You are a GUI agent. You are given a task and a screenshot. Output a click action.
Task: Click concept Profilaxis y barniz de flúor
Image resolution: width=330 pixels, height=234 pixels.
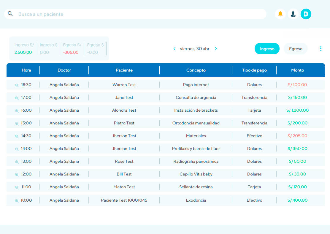tap(196, 148)
